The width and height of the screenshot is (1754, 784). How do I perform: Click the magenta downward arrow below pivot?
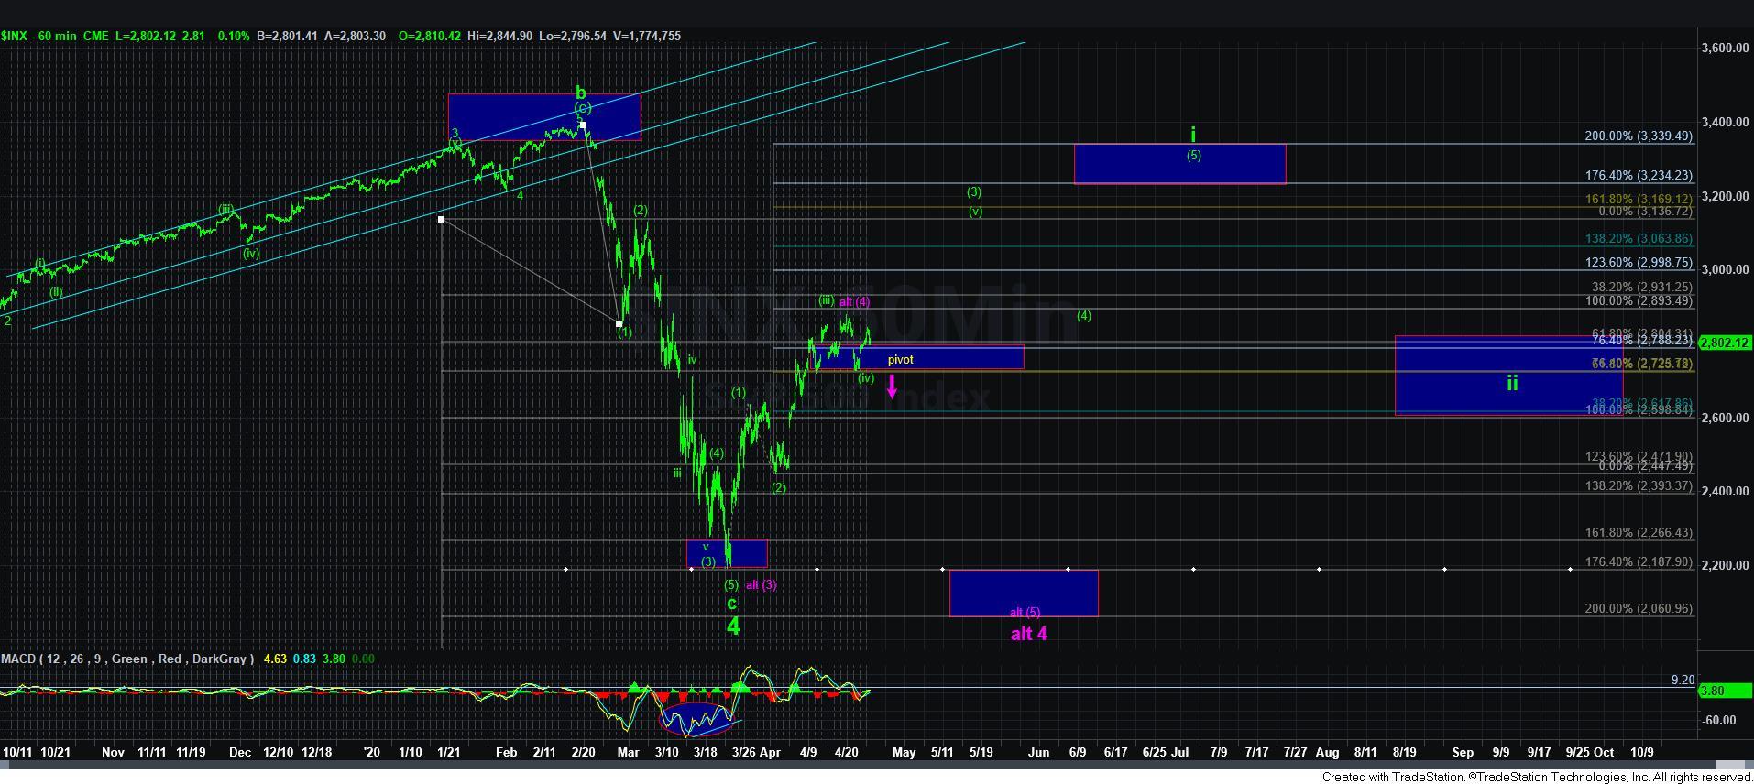pos(893,386)
